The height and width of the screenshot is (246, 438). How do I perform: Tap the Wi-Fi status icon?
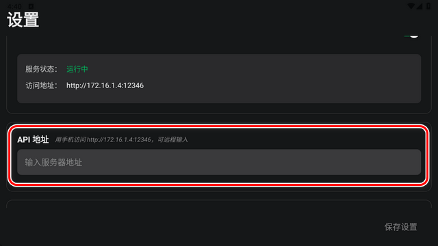[x=411, y=6]
